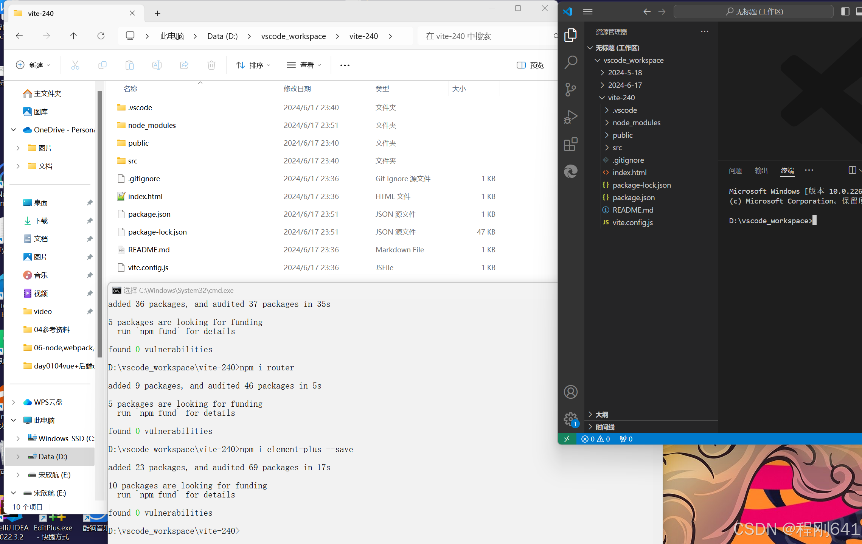
Task: Open Source Control view in activity bar
Action: 570,90
